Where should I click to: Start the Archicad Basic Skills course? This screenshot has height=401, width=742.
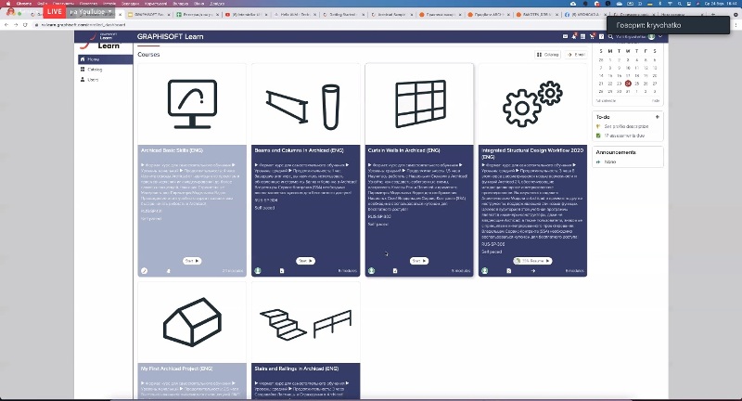click(192, 261)
